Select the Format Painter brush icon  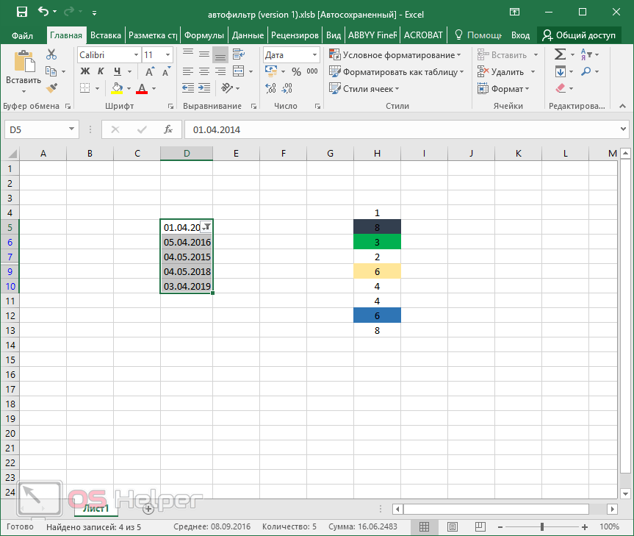[51, 88]
